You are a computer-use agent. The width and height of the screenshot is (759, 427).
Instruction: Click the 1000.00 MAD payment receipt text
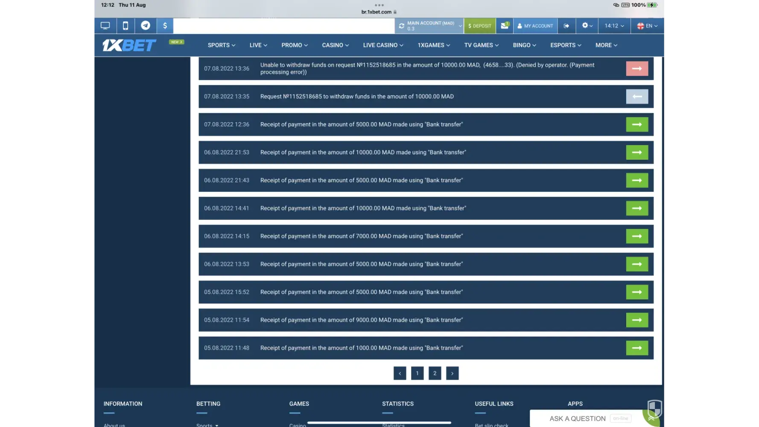point(362,348)
